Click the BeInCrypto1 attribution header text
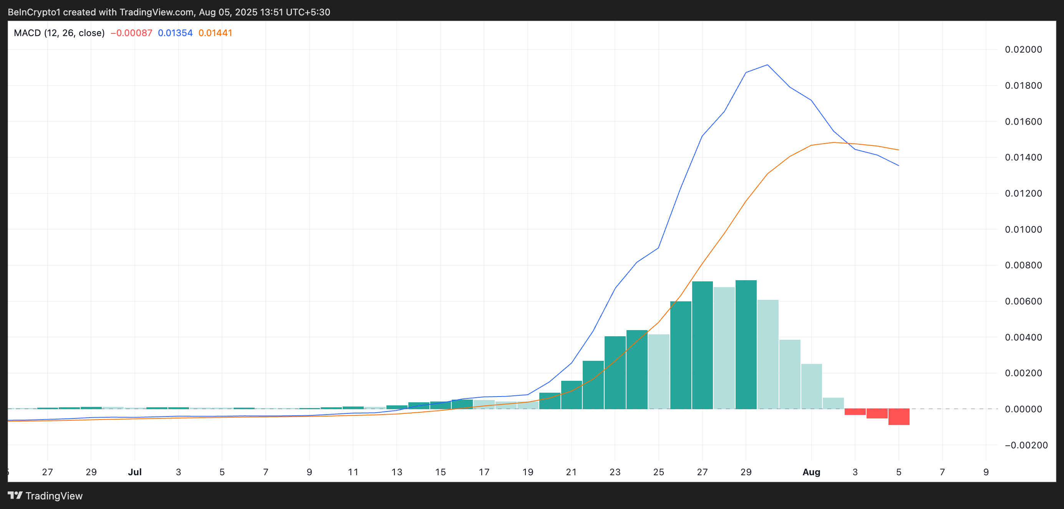Screen dimensions: 1064x509 click(169, 12)
